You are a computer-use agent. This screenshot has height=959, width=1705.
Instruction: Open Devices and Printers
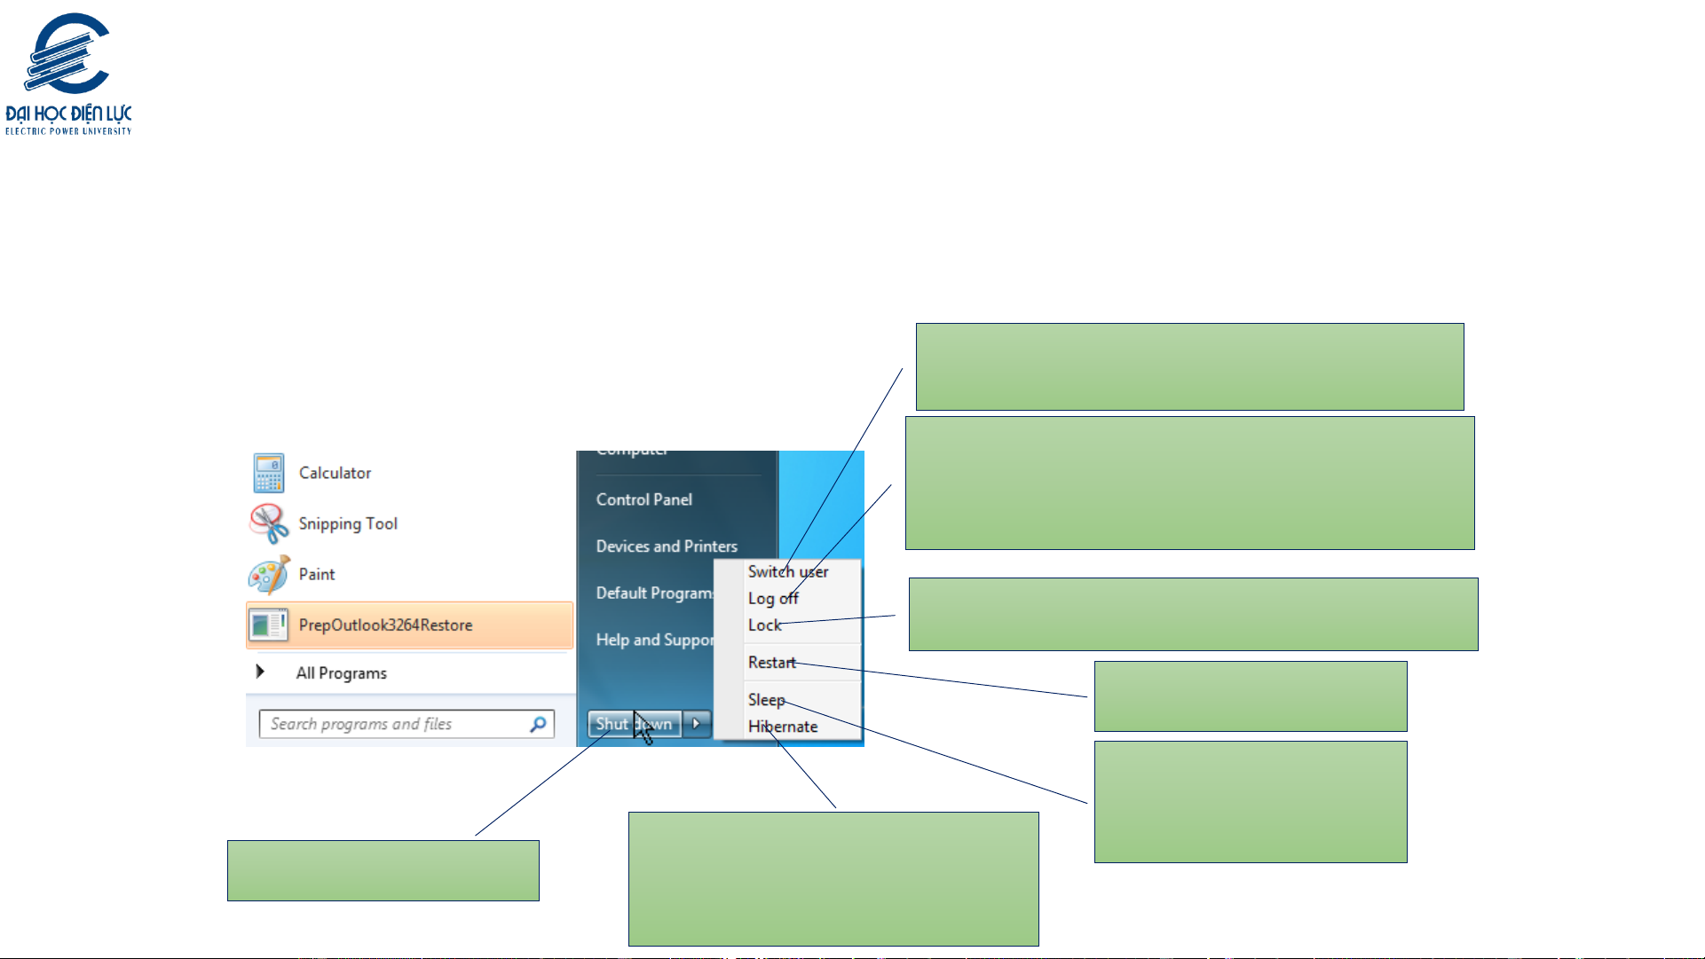[666, 546]
